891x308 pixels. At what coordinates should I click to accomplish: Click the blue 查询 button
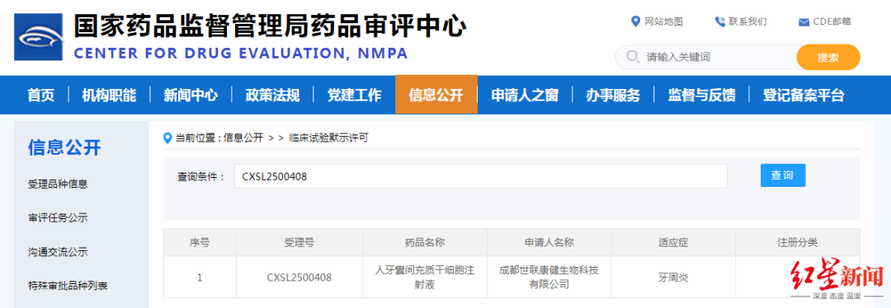pos(783,175)
